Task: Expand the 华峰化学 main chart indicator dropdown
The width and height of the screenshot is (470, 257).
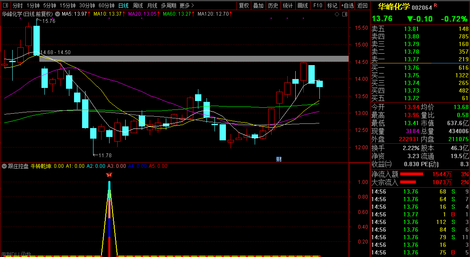Action: (x=57, y=14)
